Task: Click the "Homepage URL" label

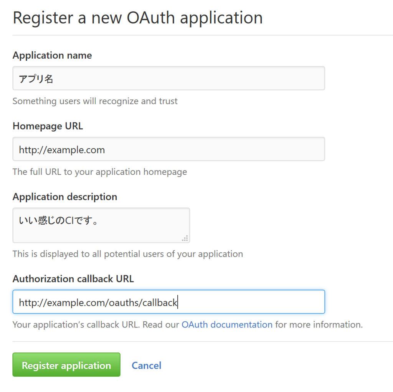Action: click(x=48, y=126)
